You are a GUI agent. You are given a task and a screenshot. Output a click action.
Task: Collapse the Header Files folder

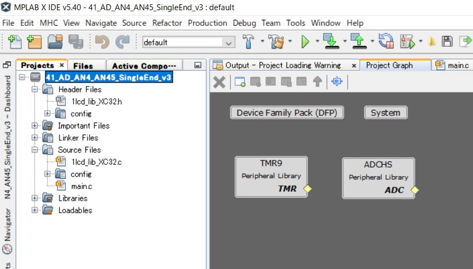tap(35, 89)
